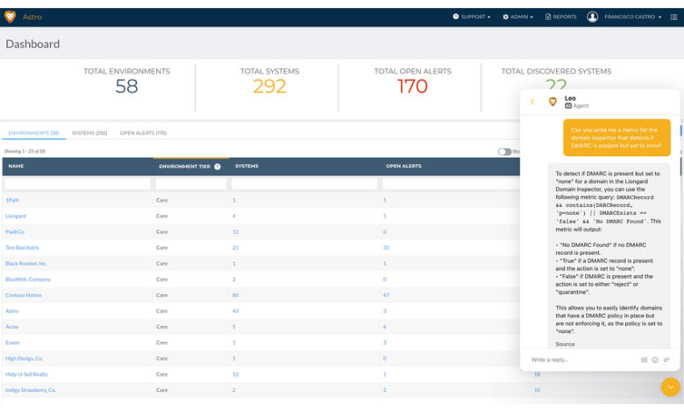This screenshot has height=412, width=684.
Task: Click the Environment Tier help question icon
Action: 217,167
